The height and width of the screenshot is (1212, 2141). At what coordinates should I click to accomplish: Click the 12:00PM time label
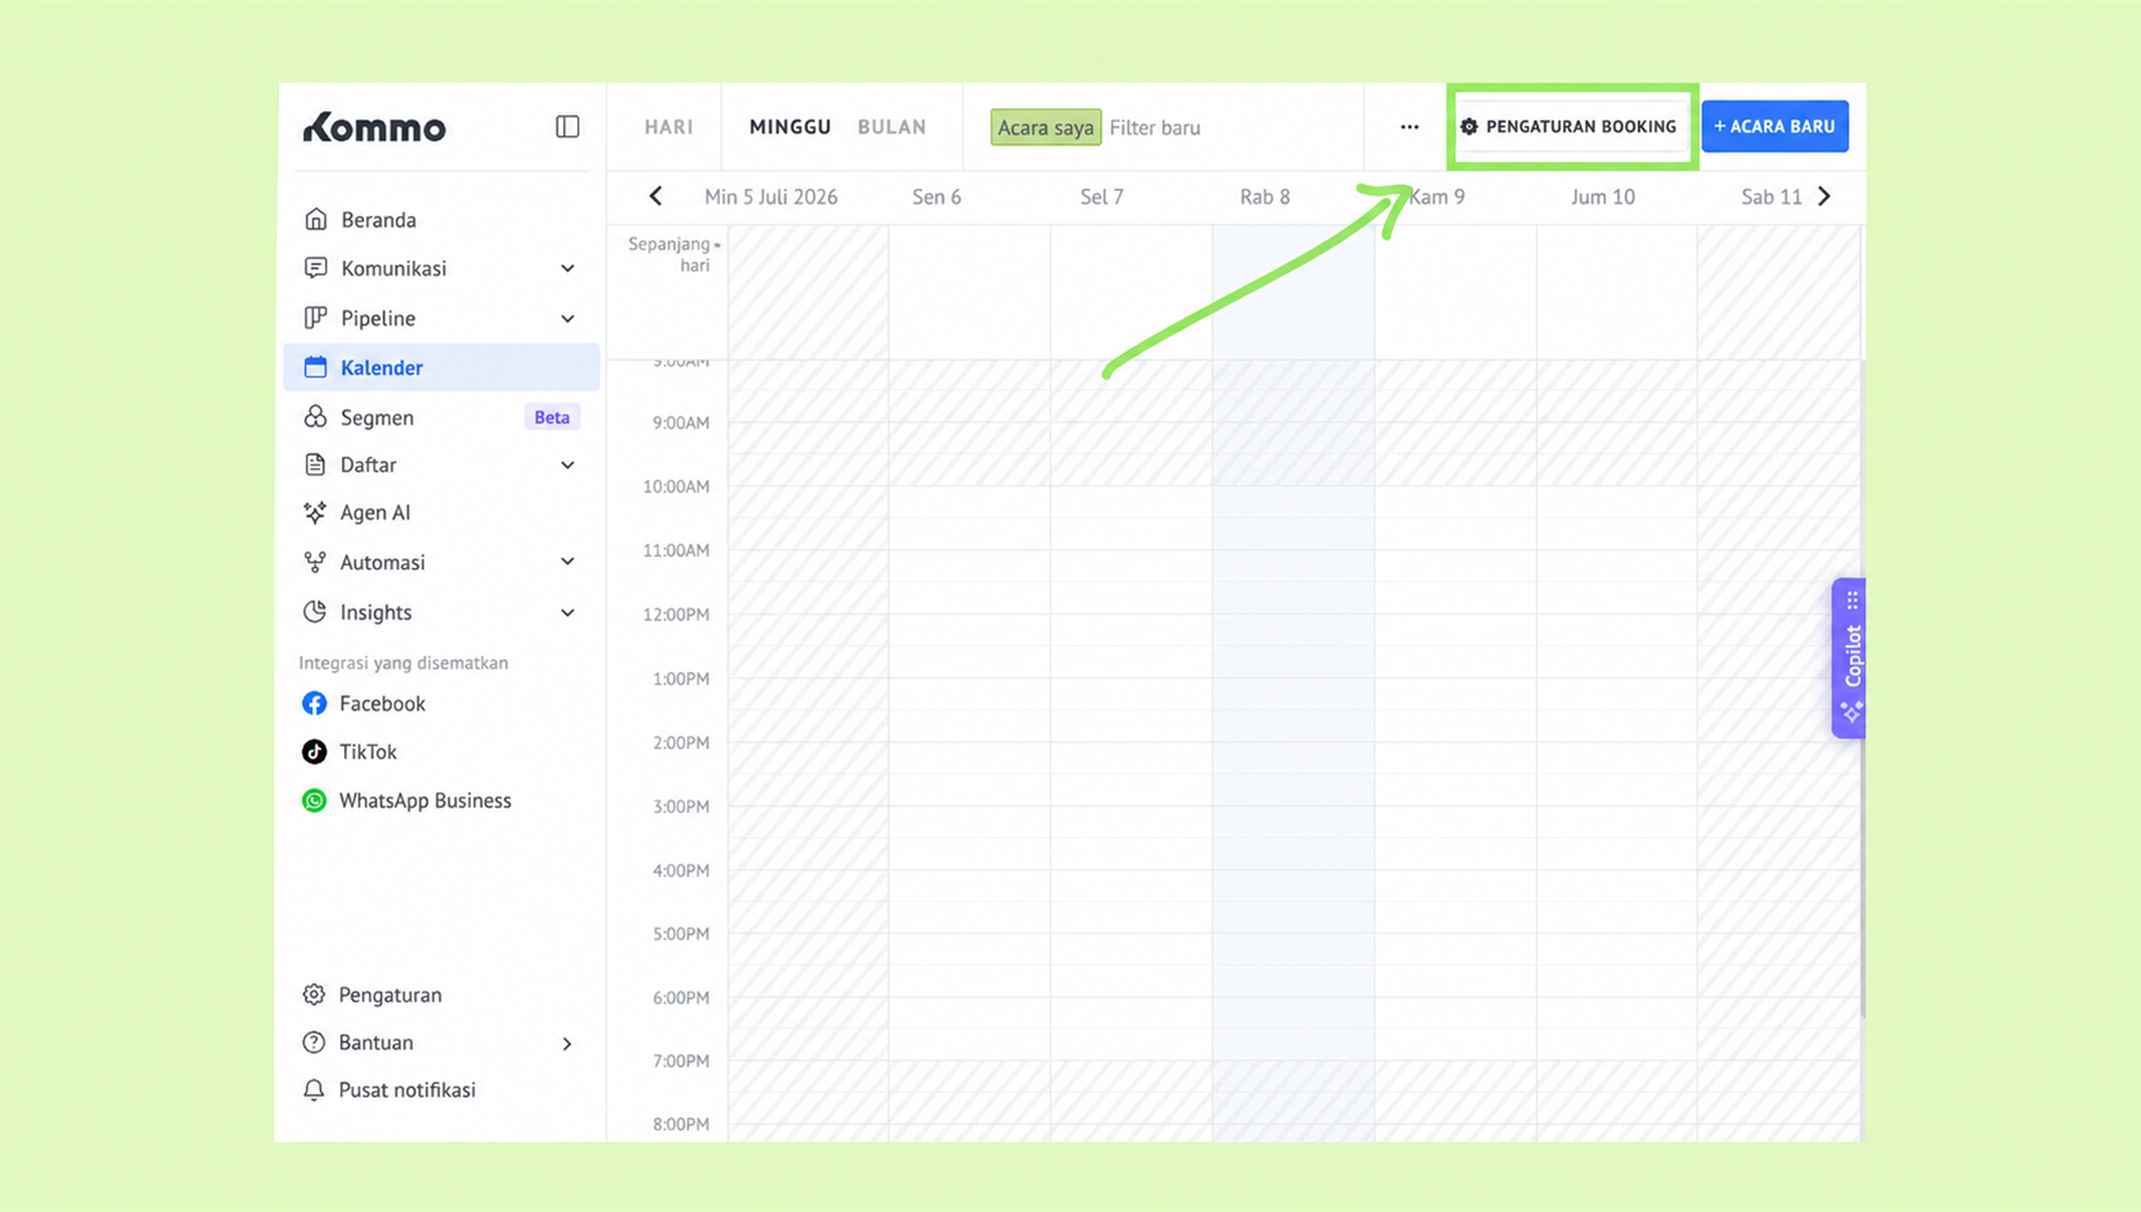click(x=676, y=615)
